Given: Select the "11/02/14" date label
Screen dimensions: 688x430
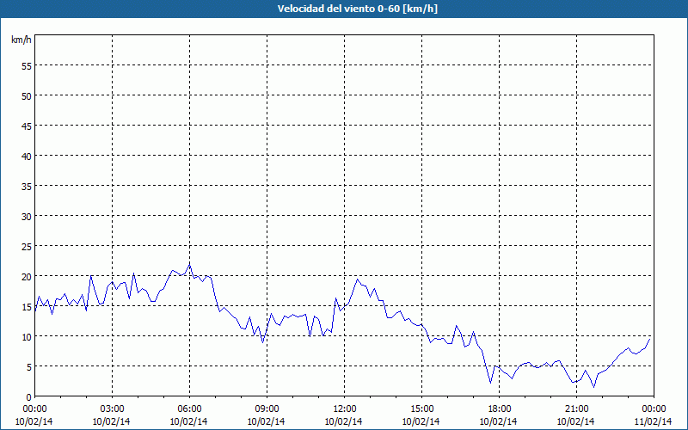Looking at the screenshot, I should pyautogui.click(x=653, y=421).
